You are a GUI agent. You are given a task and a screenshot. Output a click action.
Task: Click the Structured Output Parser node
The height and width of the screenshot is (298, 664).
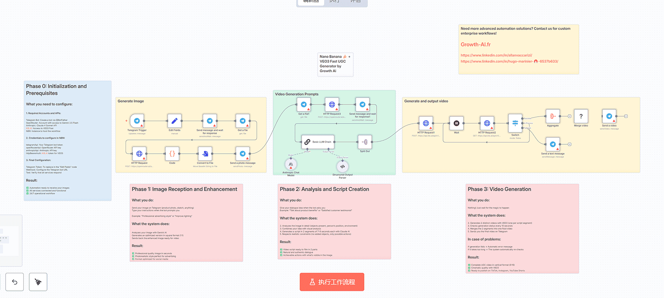(x=342, y=166)
